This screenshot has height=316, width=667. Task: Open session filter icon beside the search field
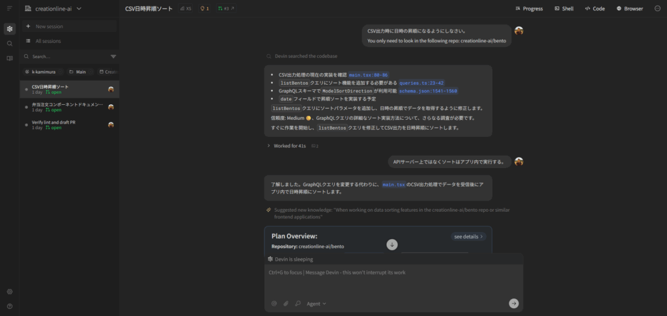pos(113,57)
